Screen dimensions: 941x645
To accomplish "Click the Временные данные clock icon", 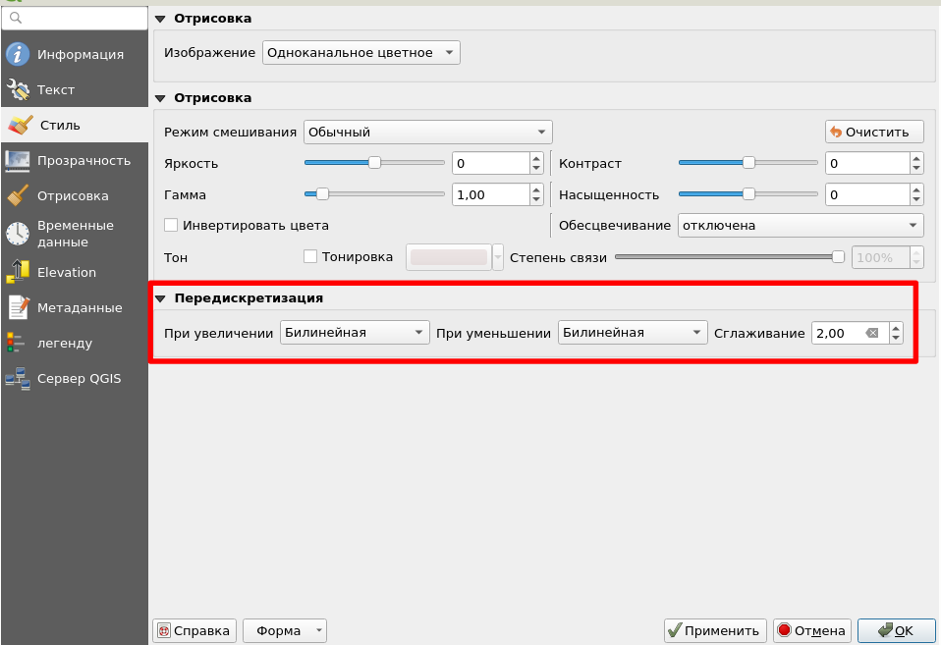I will 18,233.
